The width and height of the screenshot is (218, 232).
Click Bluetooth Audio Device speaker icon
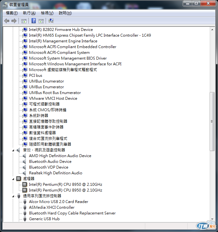[25, 162]
